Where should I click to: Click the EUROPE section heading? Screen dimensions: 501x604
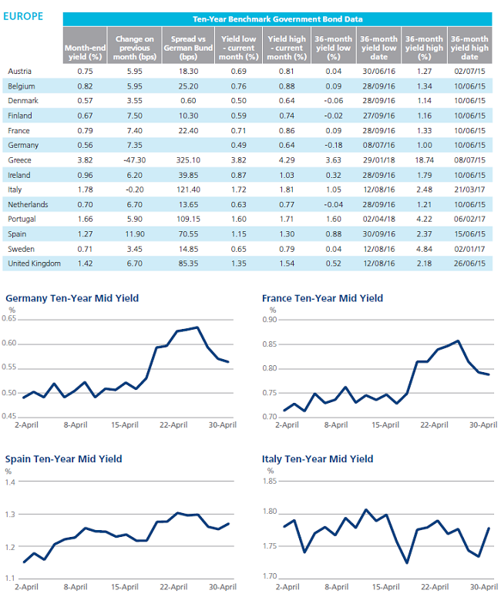pyautogui.click(x=23, y=17)
